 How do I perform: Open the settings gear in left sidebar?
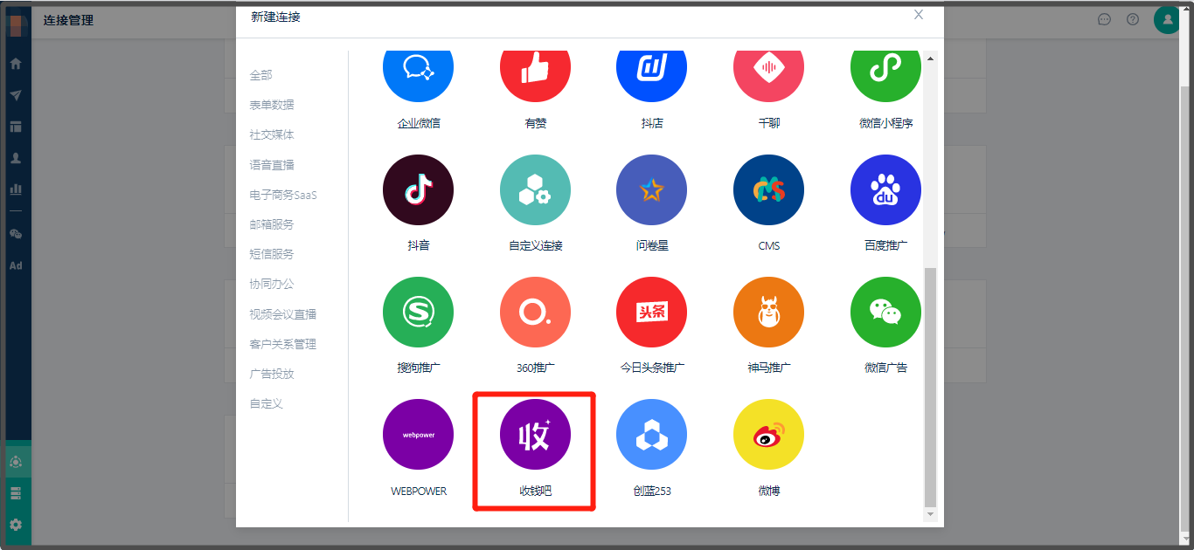tap(15, 525)
